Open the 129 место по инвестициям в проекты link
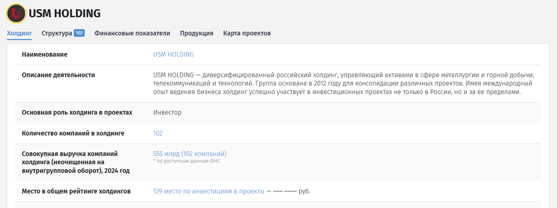 point(209,191)
